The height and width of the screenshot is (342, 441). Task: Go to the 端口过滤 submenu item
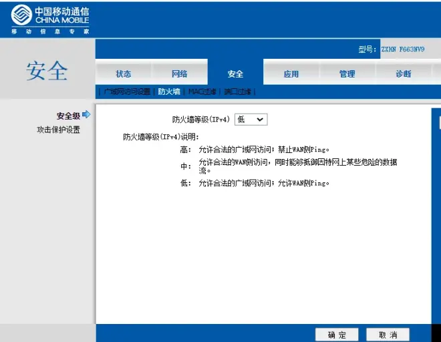(237, 92)
